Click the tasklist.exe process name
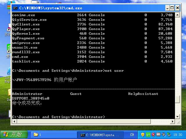186x139 pixels. click(x=26, y=61)
